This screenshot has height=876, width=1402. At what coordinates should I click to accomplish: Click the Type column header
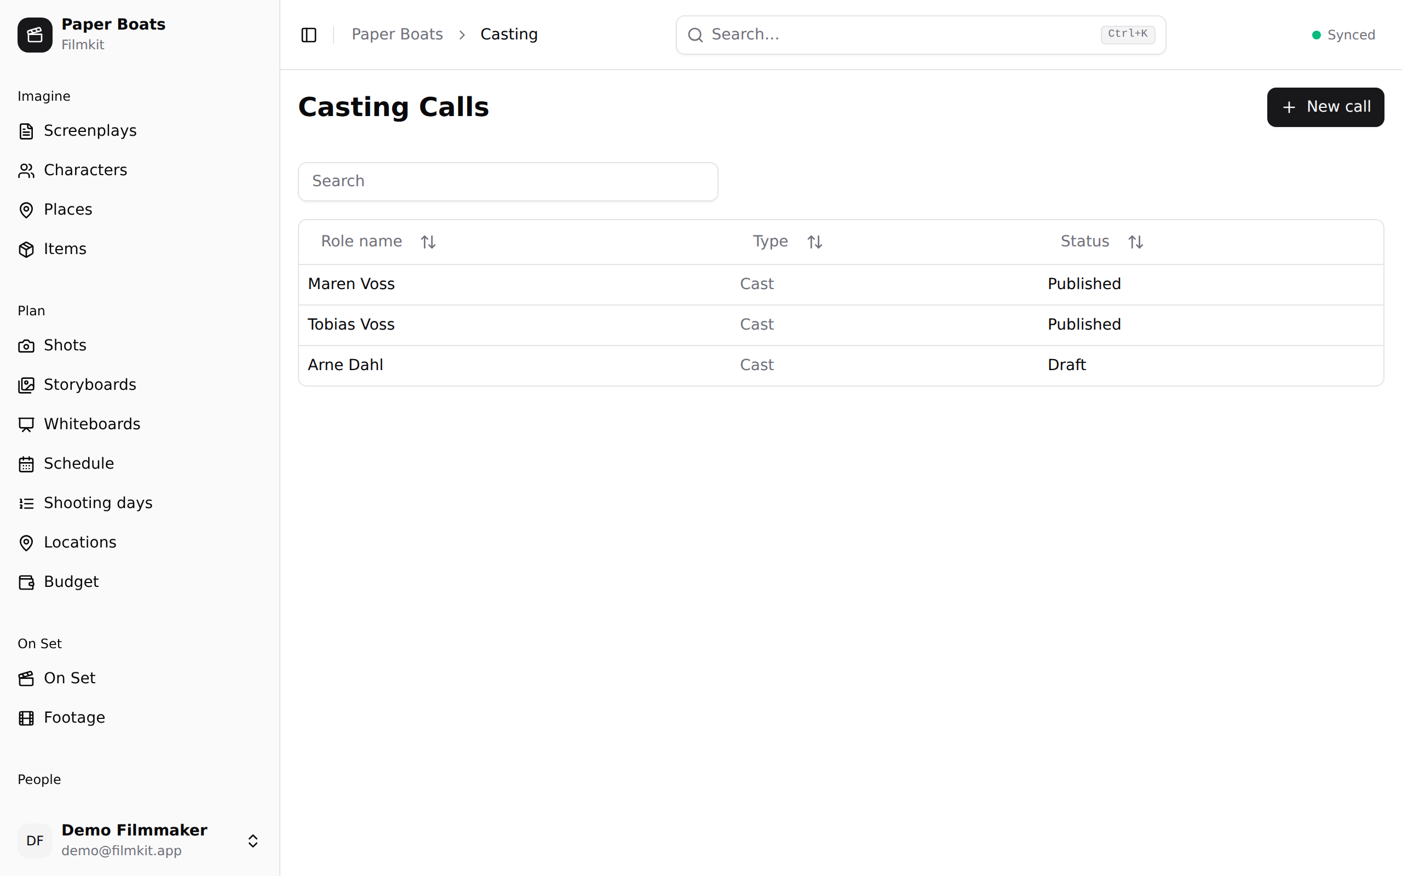[788, 241]
